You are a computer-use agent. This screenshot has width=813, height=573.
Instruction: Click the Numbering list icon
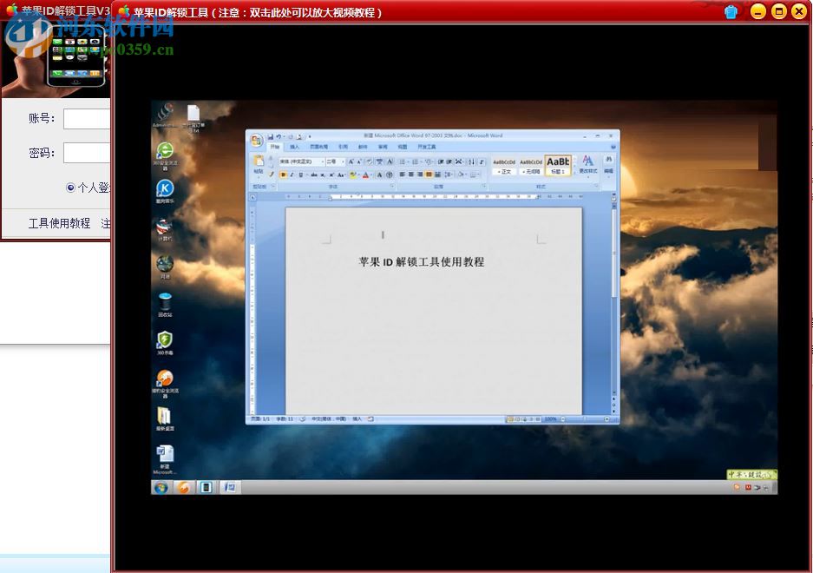pos(416,162)
